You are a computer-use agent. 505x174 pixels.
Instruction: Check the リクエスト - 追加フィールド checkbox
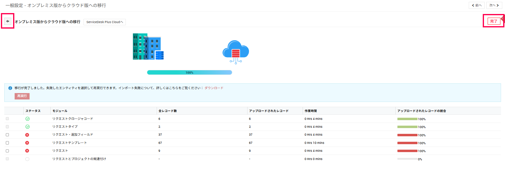(7, 135)
